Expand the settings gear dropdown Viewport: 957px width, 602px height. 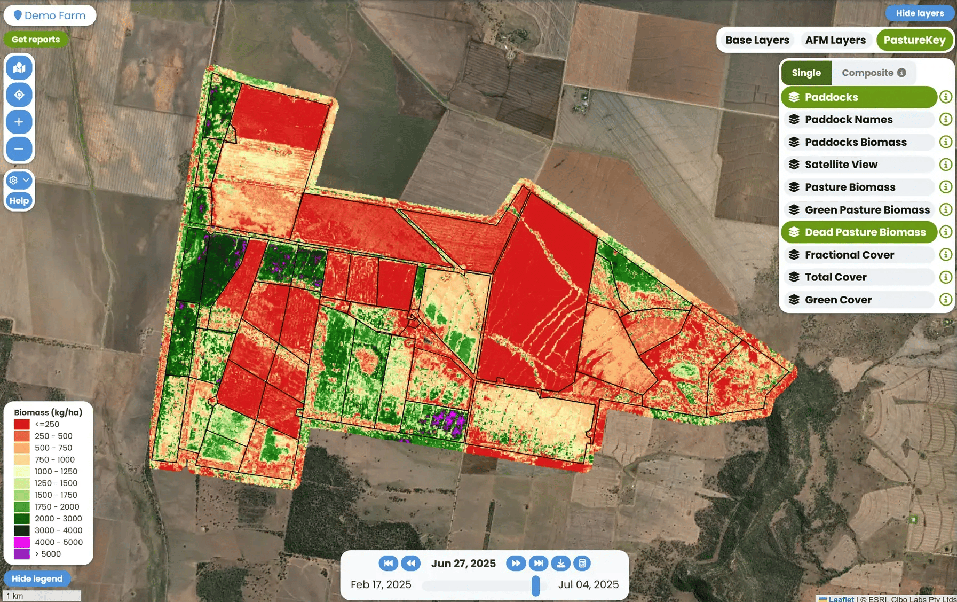19,181
